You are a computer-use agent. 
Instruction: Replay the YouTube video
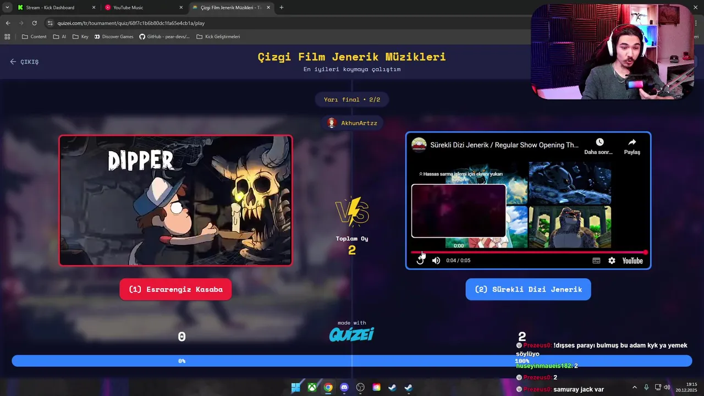[420, 261]
